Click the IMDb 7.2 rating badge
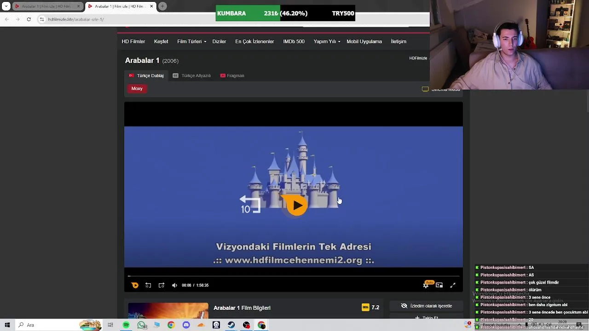Viewport: 589px width, 331px height. 371,308
